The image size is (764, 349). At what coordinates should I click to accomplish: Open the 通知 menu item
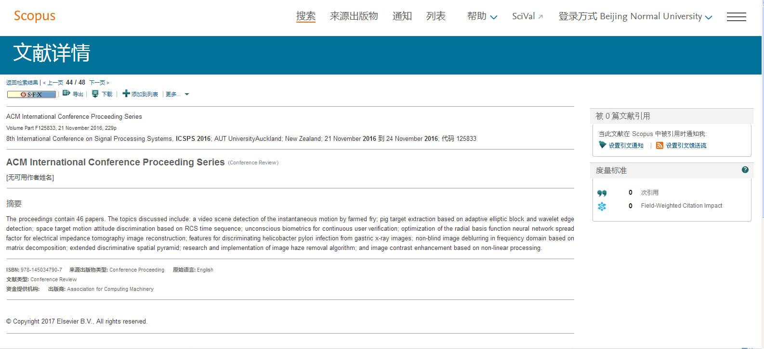(402, 16)
